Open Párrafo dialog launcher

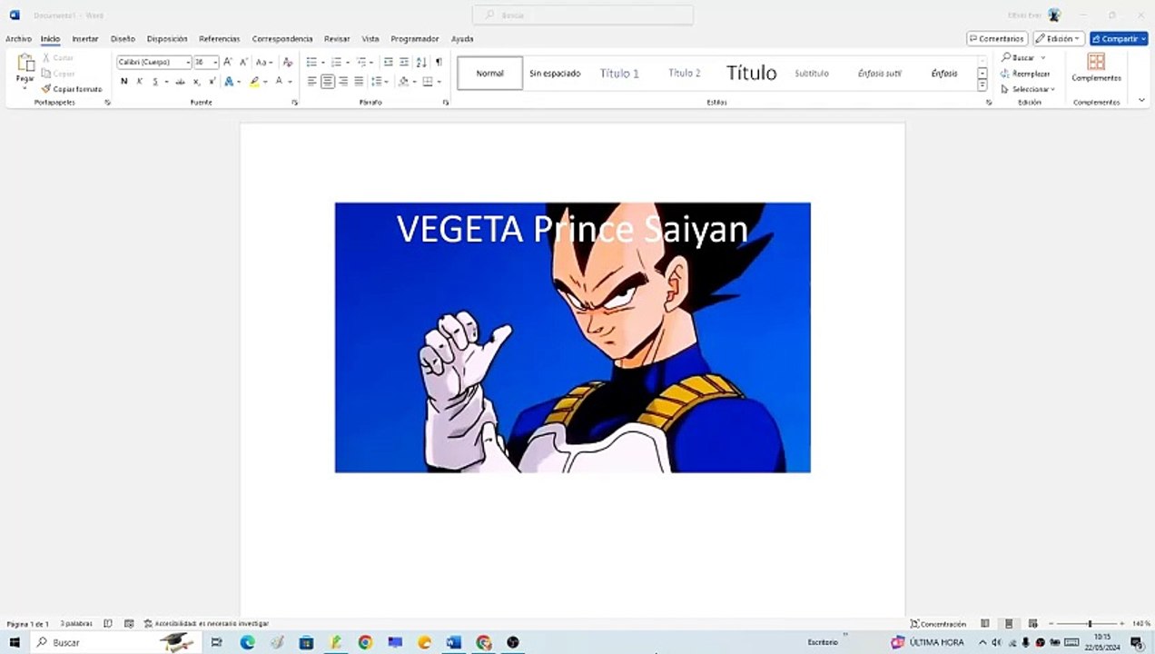(446, 103)
